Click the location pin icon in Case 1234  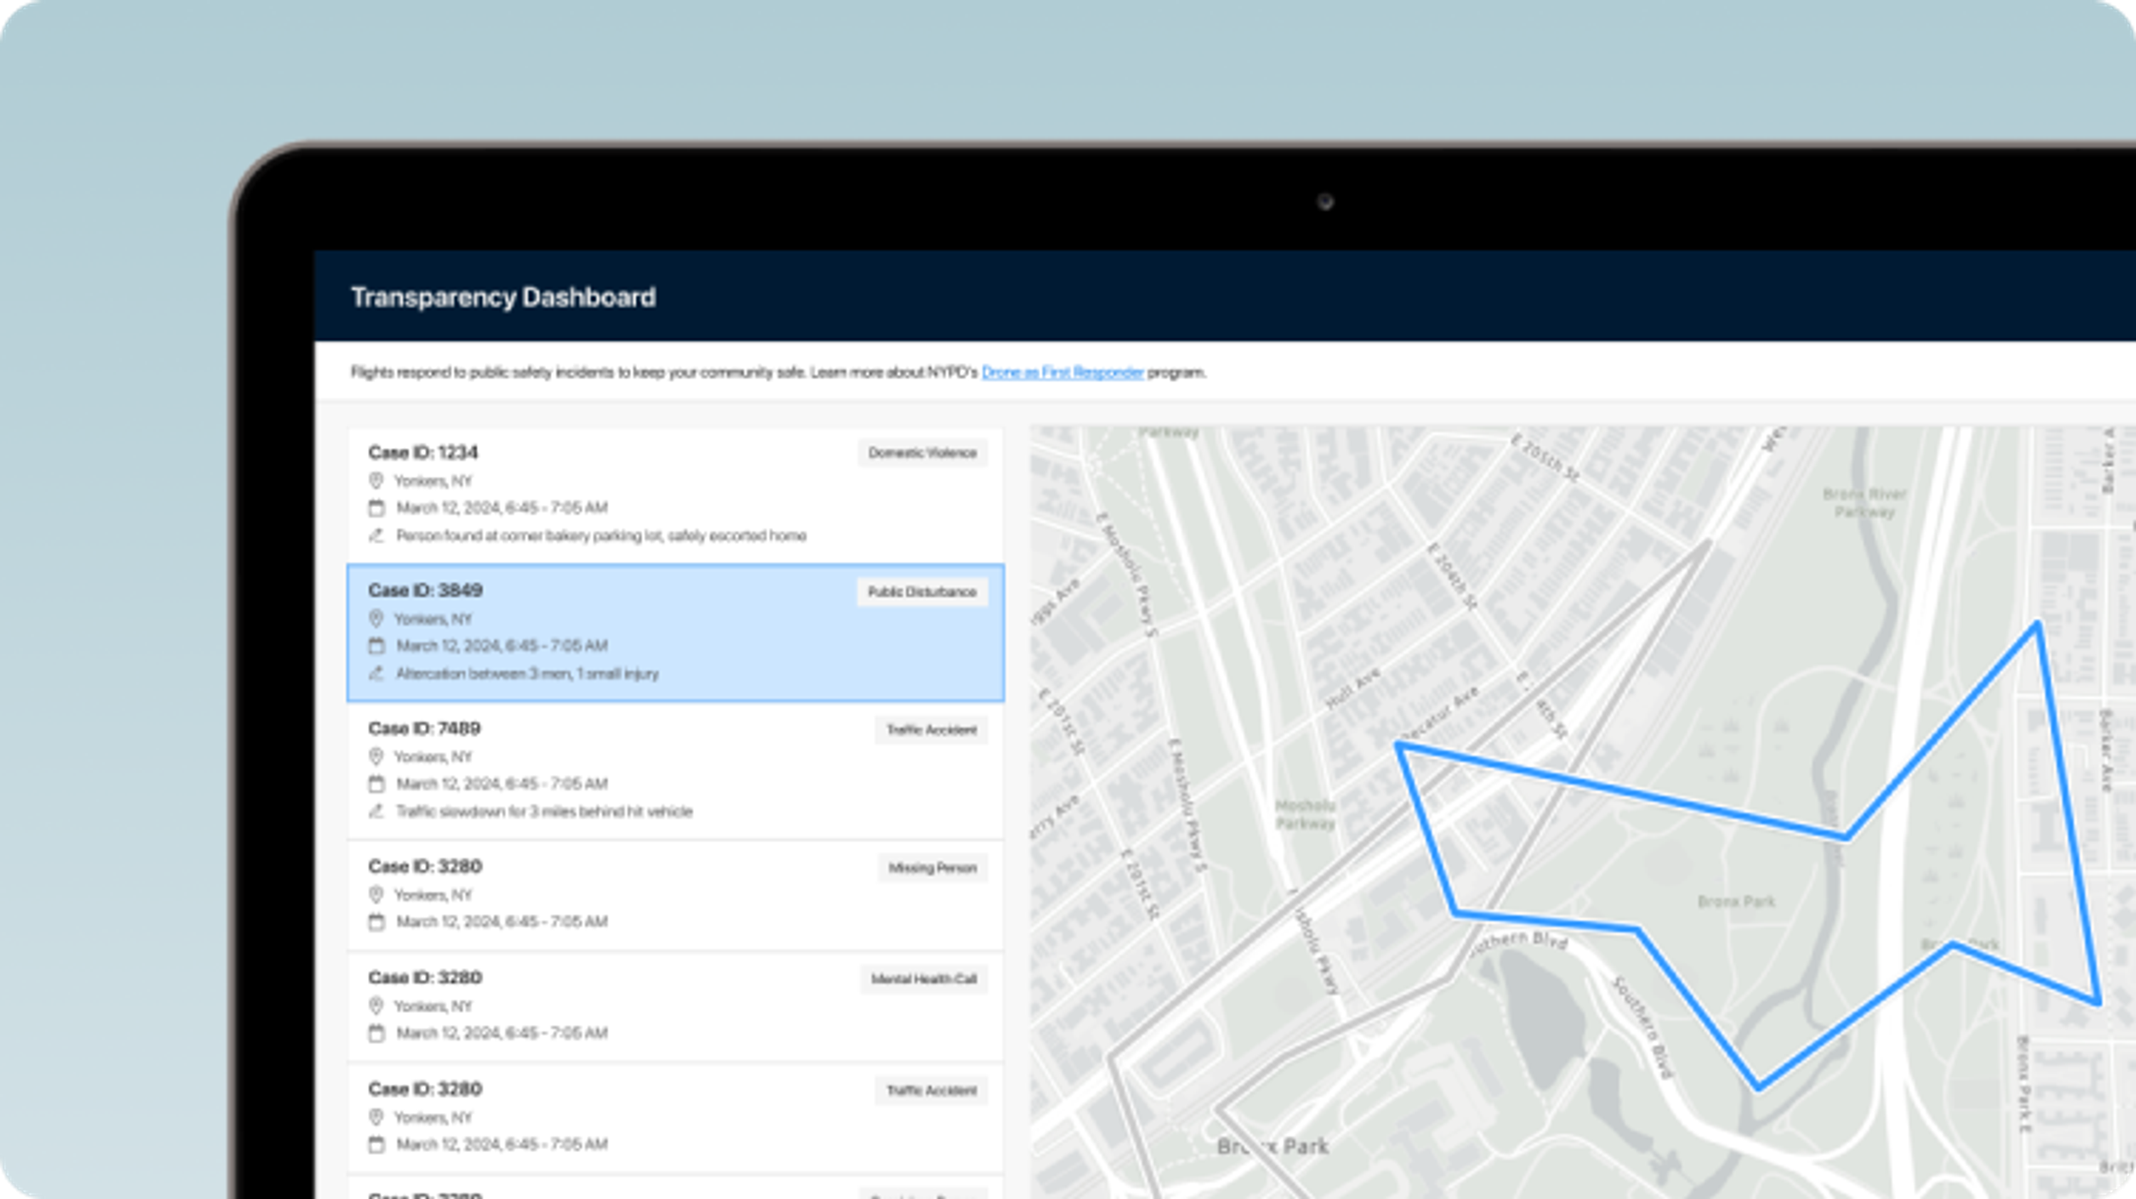pyautogui.click(x=376, y=481)
